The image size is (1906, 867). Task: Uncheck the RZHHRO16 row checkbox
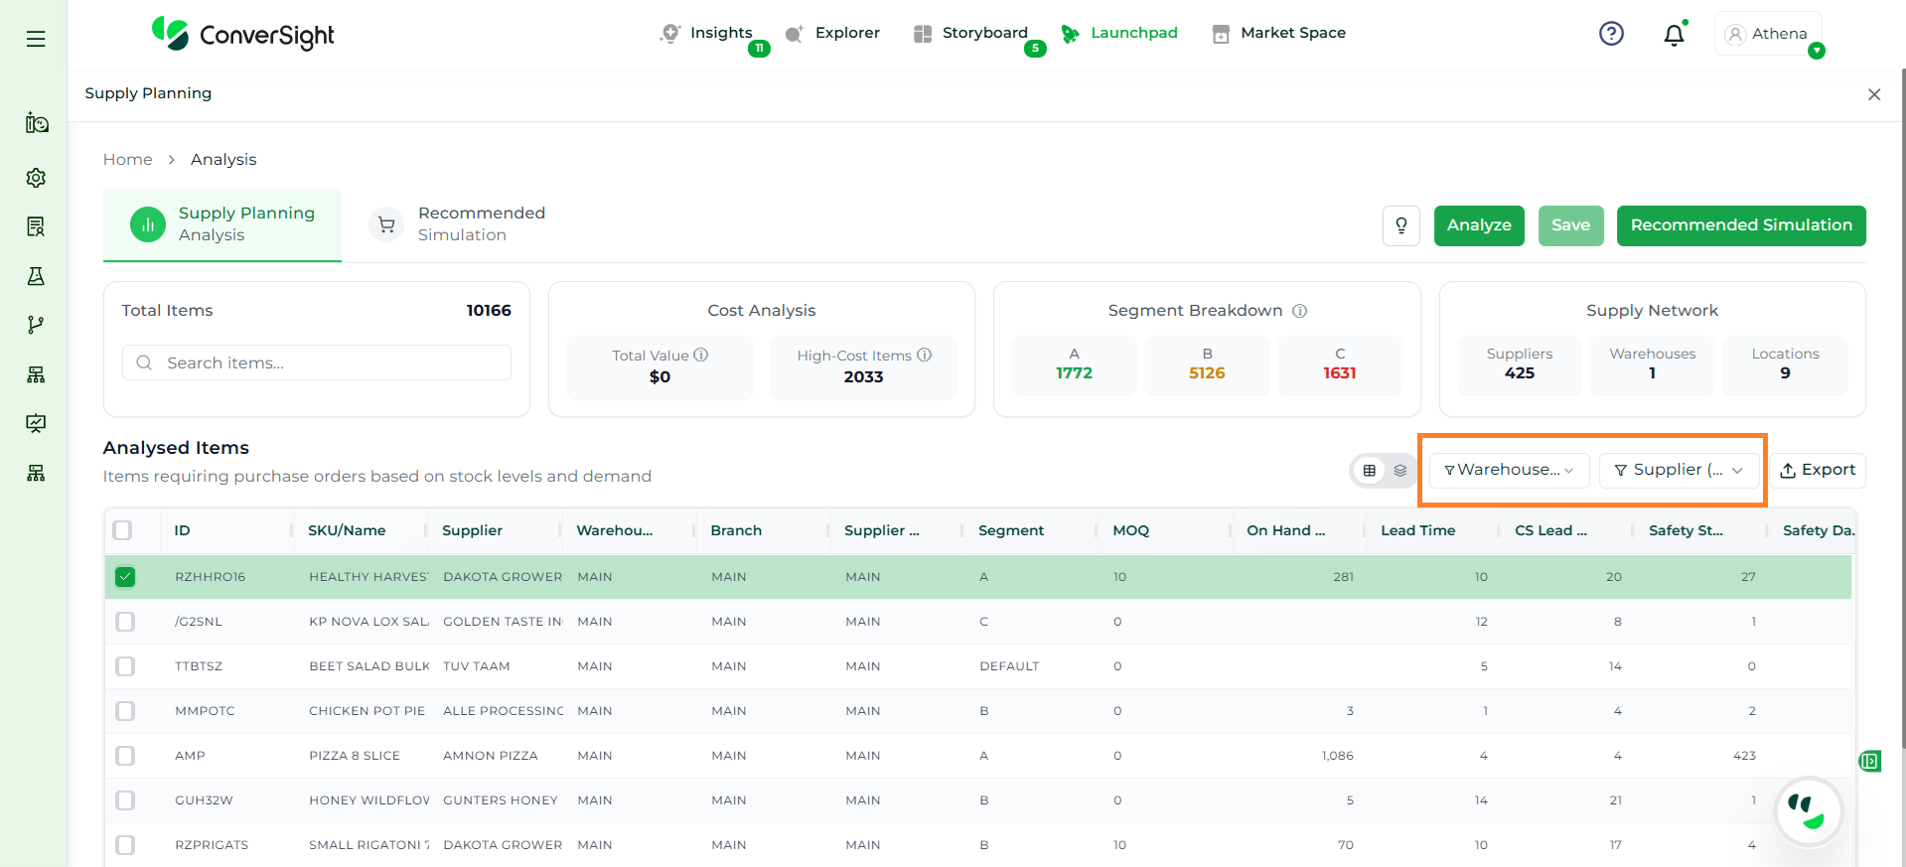[125, 577]
